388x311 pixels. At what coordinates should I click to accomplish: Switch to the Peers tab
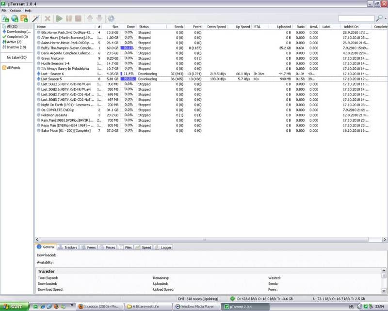pos(88,247)
